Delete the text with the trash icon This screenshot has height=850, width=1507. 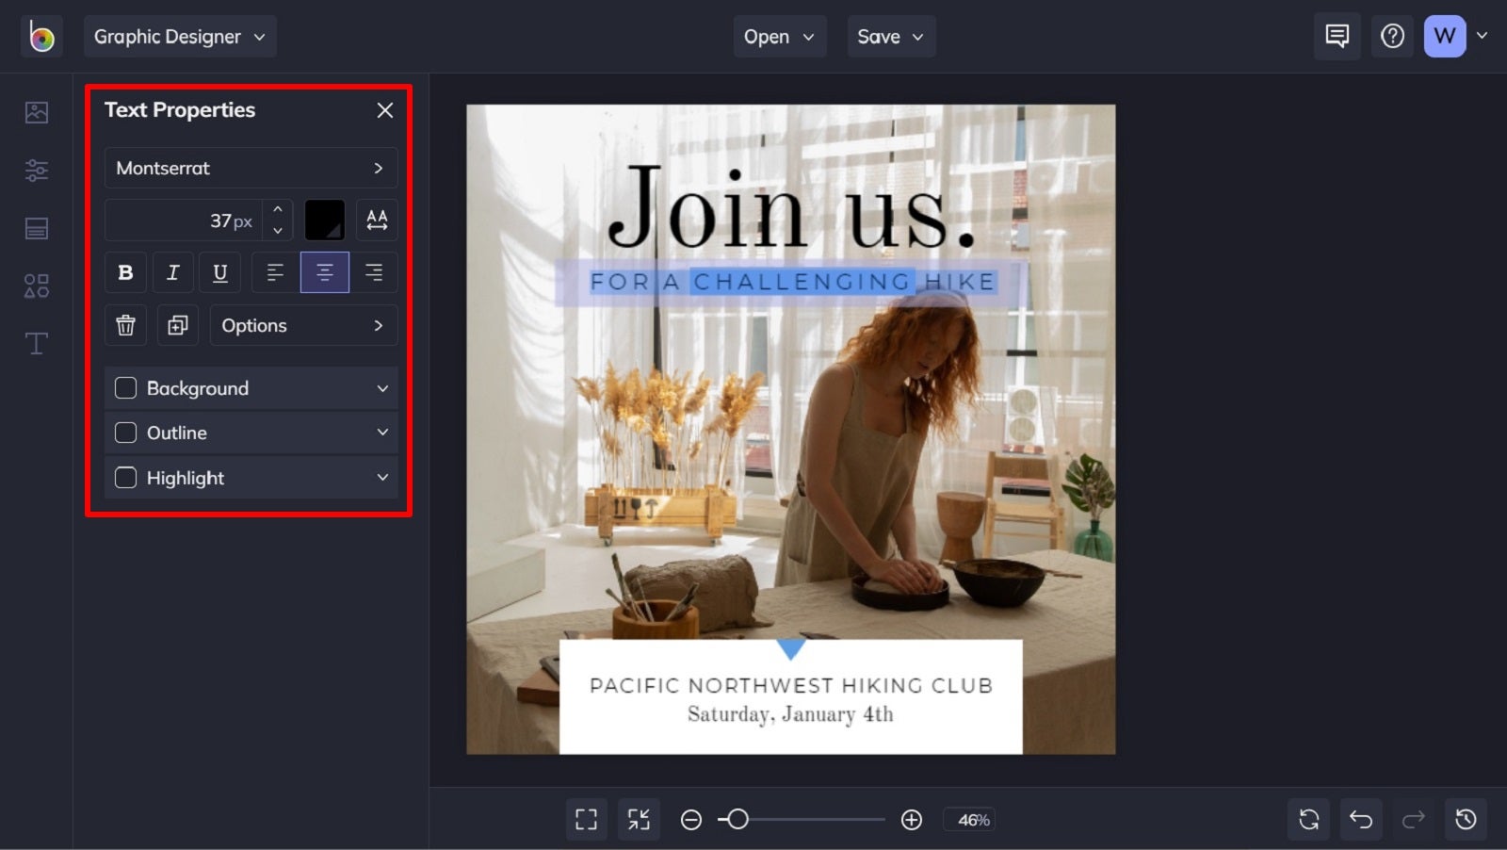pos(125,325)
